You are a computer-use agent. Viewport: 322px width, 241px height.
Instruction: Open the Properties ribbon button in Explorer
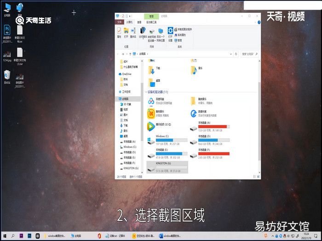(119, 33)
